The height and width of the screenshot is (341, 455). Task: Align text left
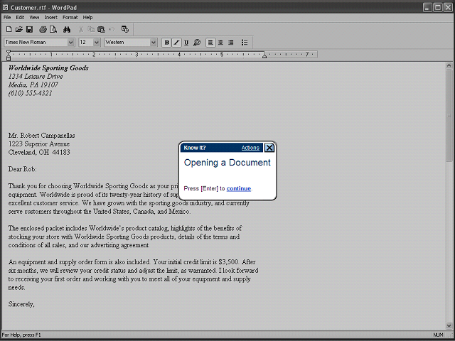(x=210, y=43)
